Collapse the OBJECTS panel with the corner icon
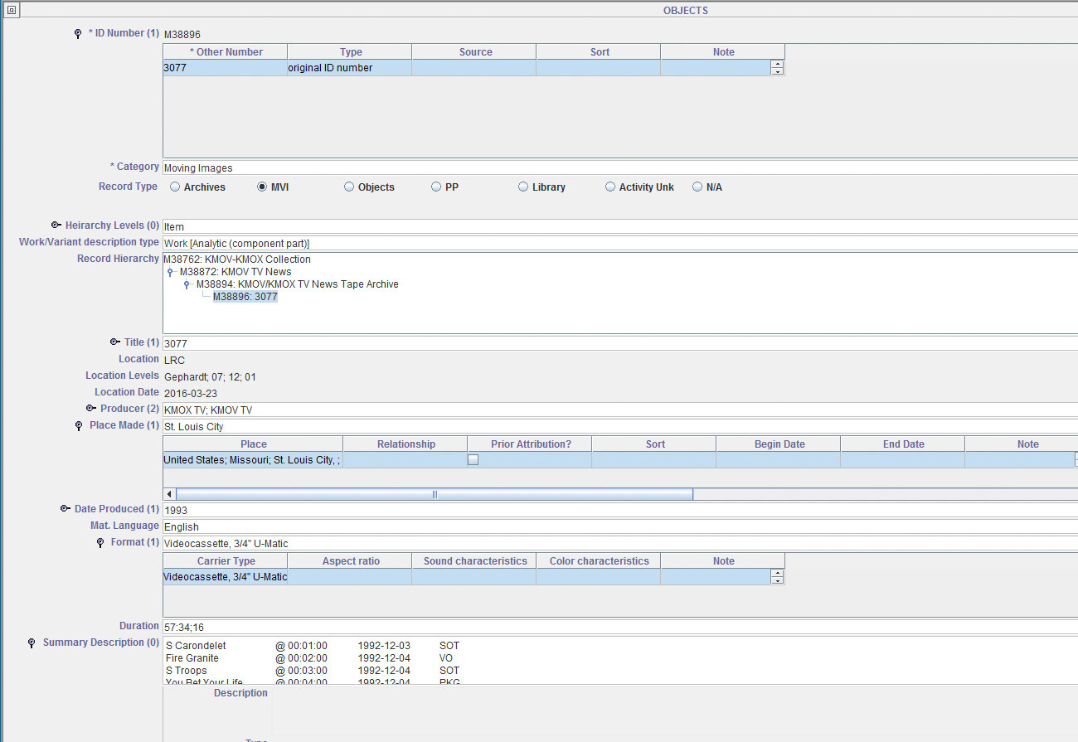Image resolution: width=1078 pixels, height=742 pixels. [11, 10]
